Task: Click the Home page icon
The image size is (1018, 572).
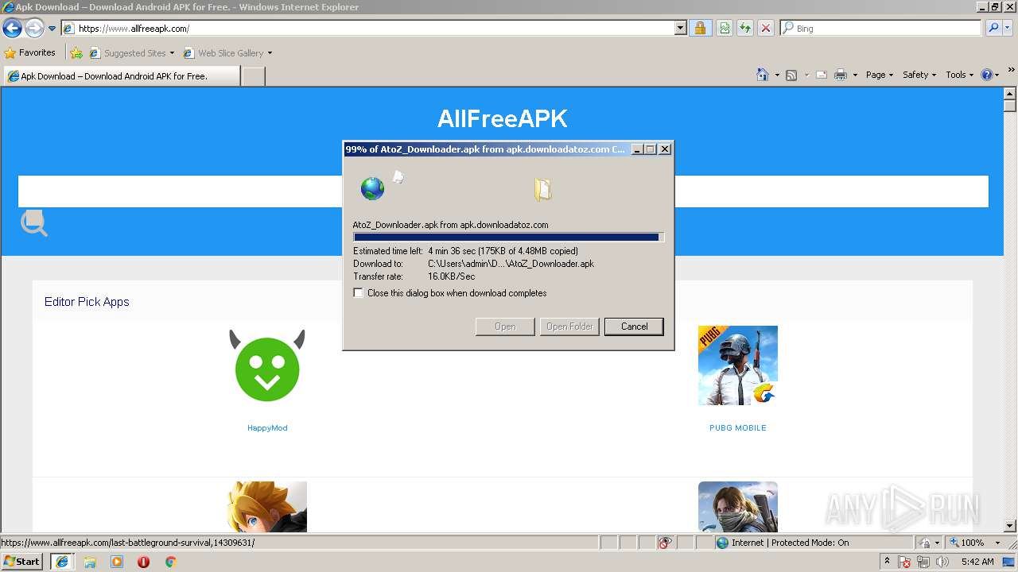Action: 763,75
